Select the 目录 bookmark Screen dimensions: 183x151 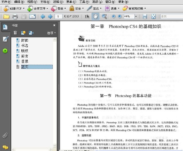click(x=25, y=61)
